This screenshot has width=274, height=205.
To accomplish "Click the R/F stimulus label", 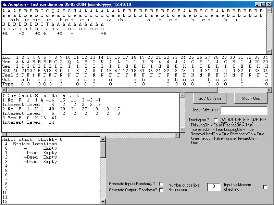I will click(x=263, y=120).
